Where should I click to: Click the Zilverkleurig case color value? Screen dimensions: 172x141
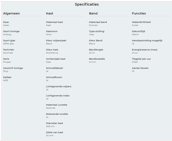coord(52,53)
